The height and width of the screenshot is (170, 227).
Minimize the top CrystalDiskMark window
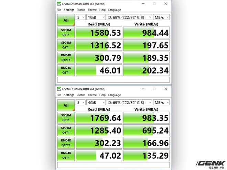[x=143, y=4]
